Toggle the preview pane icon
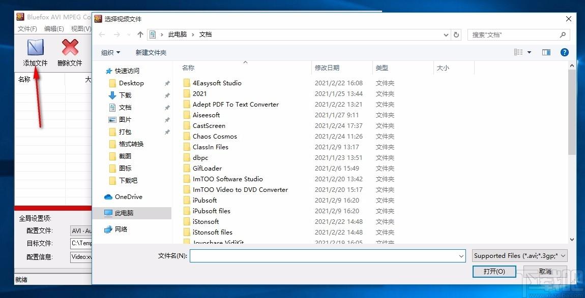 pos(546,52)
